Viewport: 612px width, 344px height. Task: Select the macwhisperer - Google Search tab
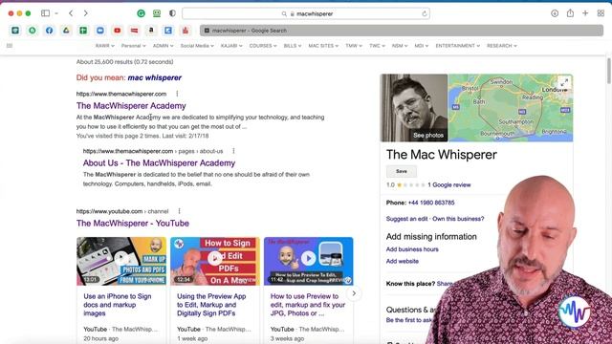(402, 31)
